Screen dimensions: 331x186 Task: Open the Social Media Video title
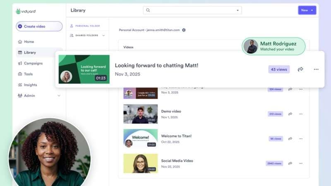click(177, 161)
